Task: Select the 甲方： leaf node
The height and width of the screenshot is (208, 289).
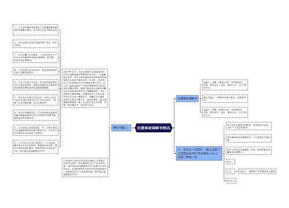Action: click(x=230, y=162)
